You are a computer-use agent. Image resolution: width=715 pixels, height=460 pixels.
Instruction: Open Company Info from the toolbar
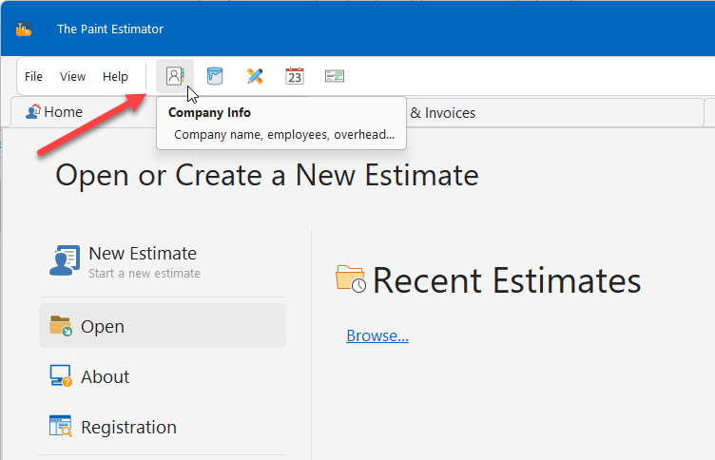174,76
